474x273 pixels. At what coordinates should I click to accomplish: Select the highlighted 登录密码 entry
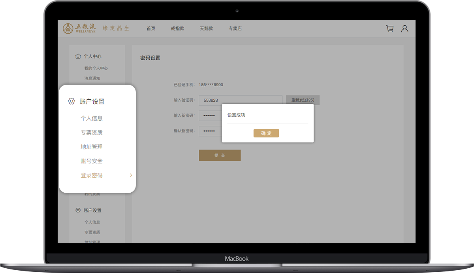[92, 175]
